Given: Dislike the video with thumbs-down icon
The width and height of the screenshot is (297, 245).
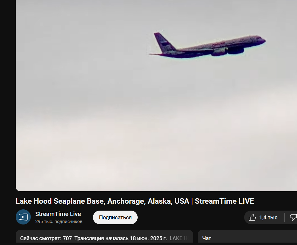Looking at the screenshot, I should (293, 217).
